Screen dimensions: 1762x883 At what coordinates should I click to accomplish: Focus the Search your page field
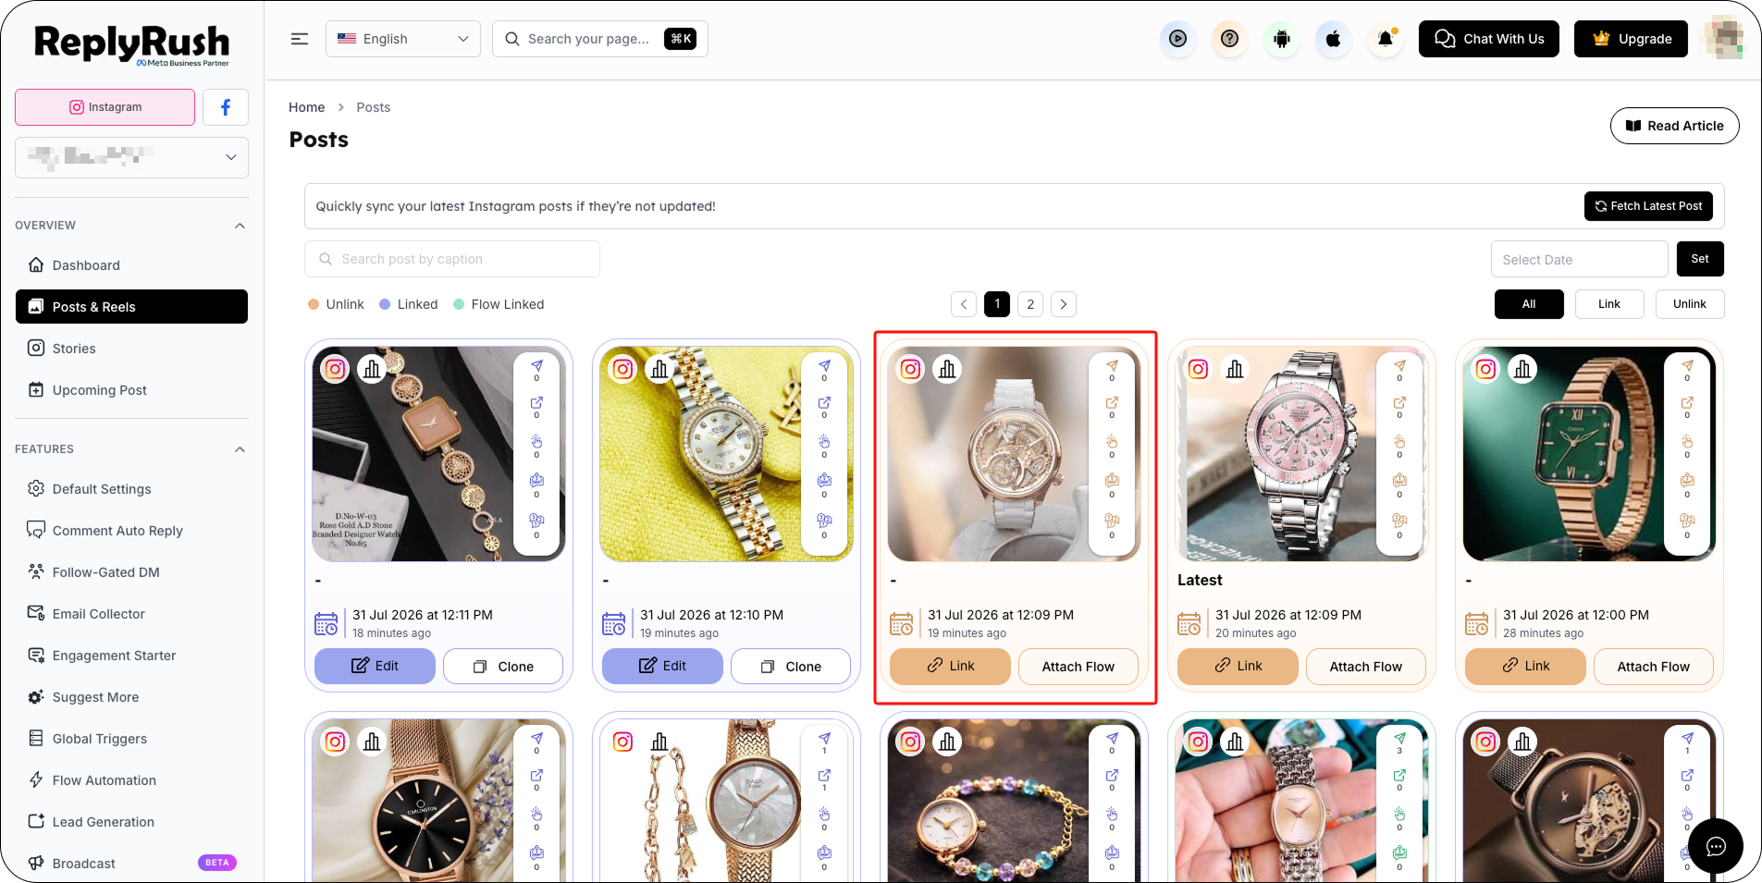pos(600,39)
